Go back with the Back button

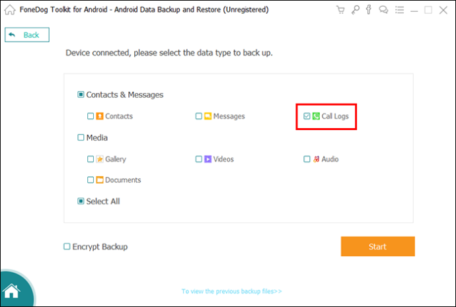coord(27,35)
